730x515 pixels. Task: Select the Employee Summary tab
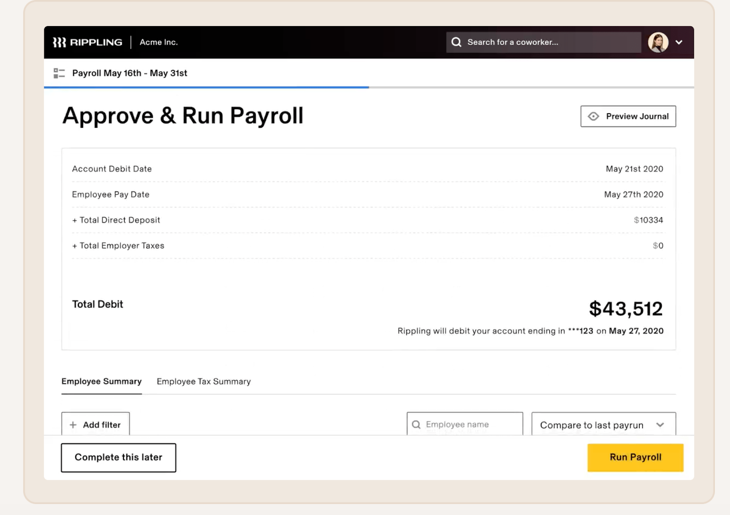pyautogui.click(x=101, y=381)
